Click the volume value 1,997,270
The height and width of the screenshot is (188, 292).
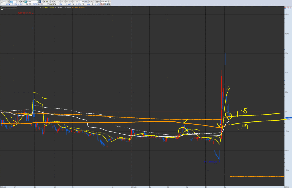[28, 4]
